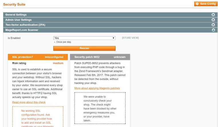
Task: Expand the Admin User Settings arrow icon
Action: (x=213, y=20)
